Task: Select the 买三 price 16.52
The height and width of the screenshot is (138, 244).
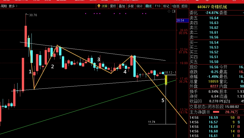Action: (x=214, y=52)
